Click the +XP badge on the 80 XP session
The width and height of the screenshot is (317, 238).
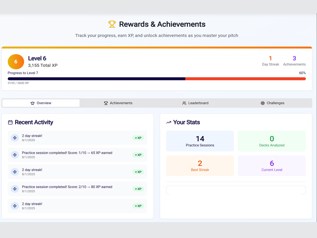pyautogui.click(x=138, y=189)
